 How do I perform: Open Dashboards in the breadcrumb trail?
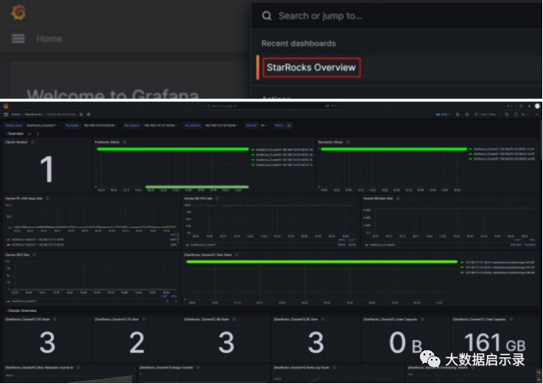coord(34,114)
